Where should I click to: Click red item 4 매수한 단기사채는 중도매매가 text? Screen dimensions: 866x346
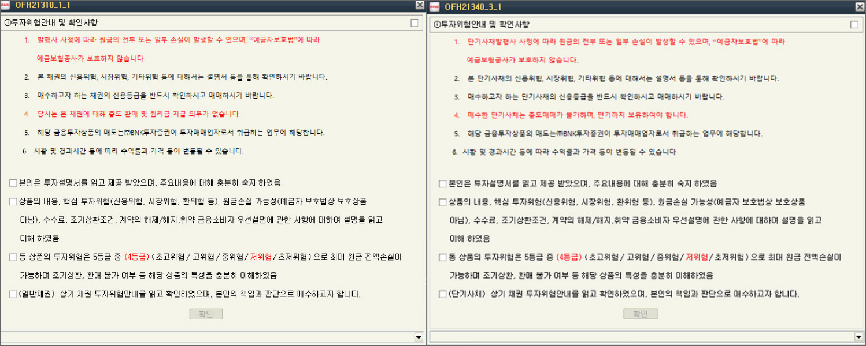(x=578, y=115)
